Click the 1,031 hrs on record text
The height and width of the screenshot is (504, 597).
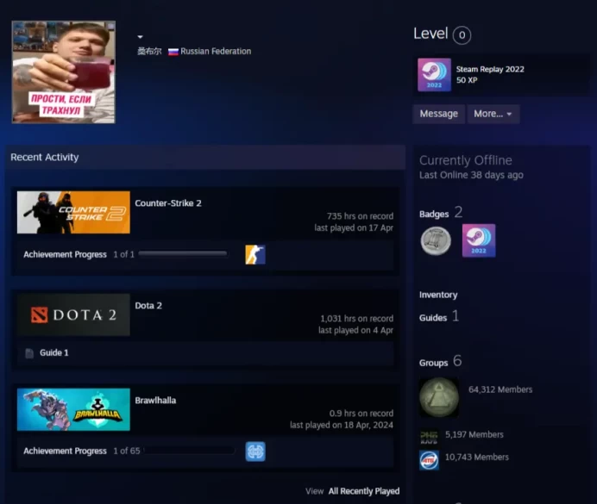coord(357,319)
